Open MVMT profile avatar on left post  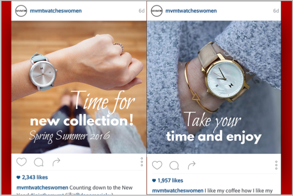click(x=21, y=11)
